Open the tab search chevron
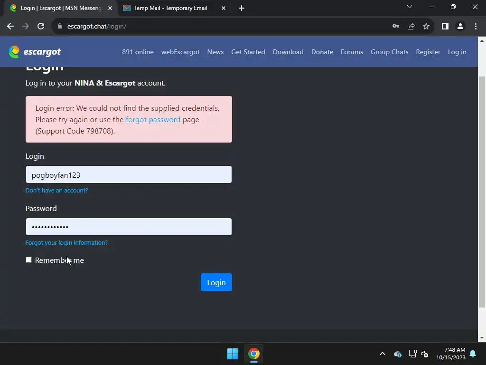The image size is (486, 365). pos(410,7)
